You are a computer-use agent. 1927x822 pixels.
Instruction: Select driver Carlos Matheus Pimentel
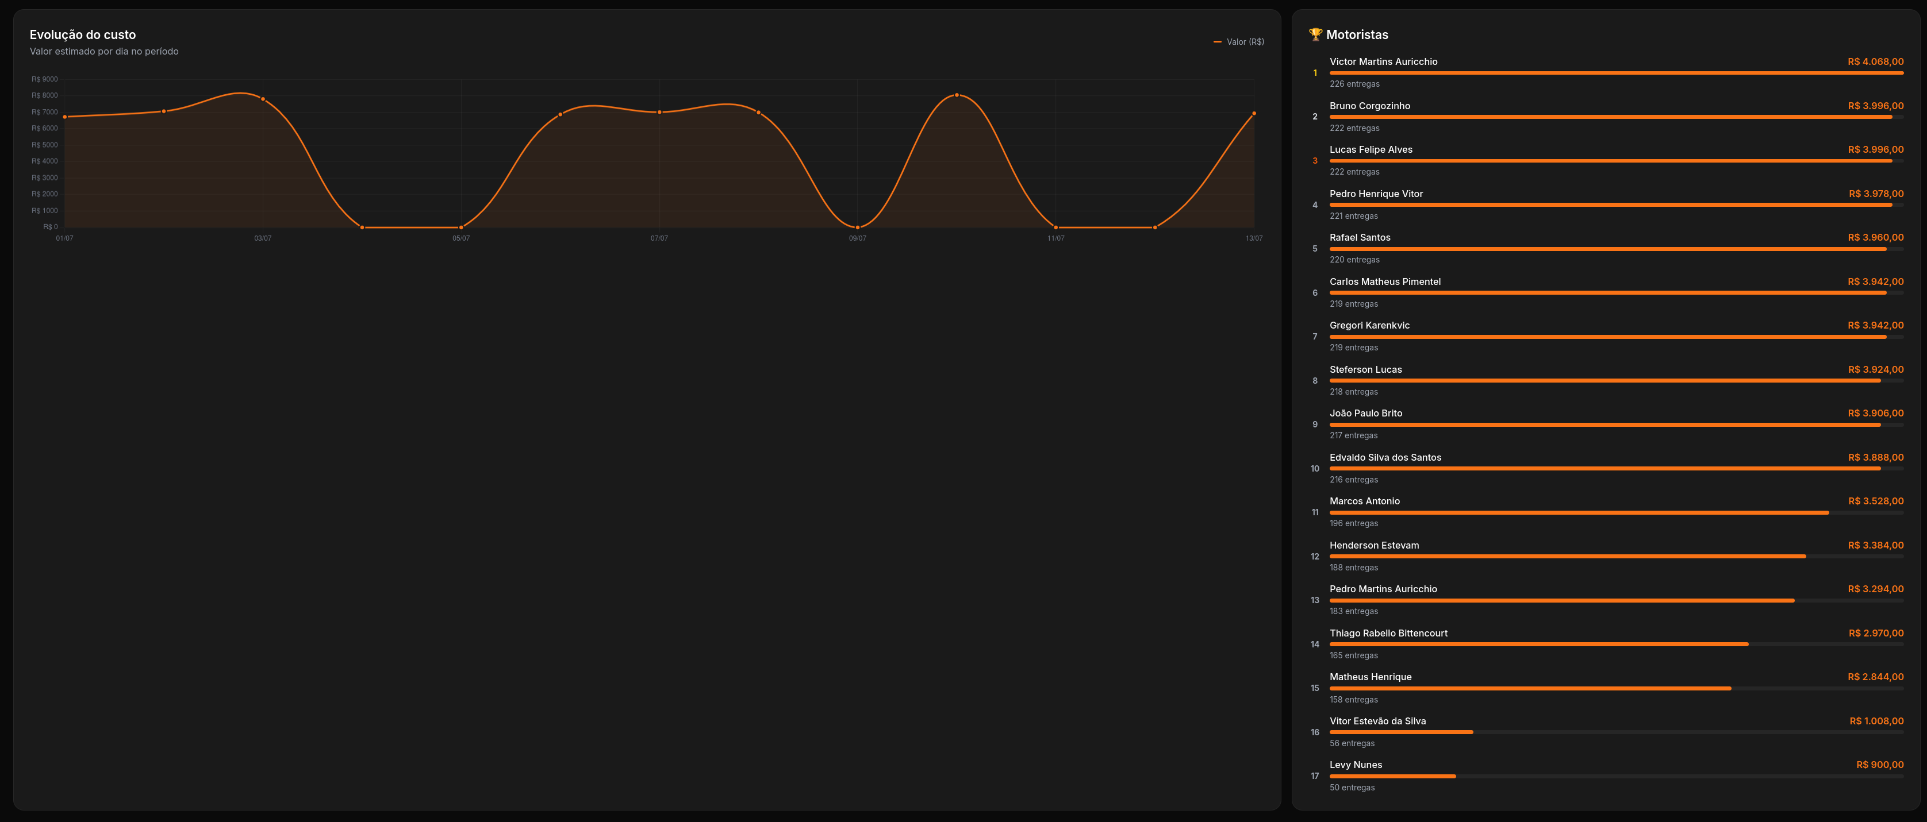click(x=1385, y=281)
